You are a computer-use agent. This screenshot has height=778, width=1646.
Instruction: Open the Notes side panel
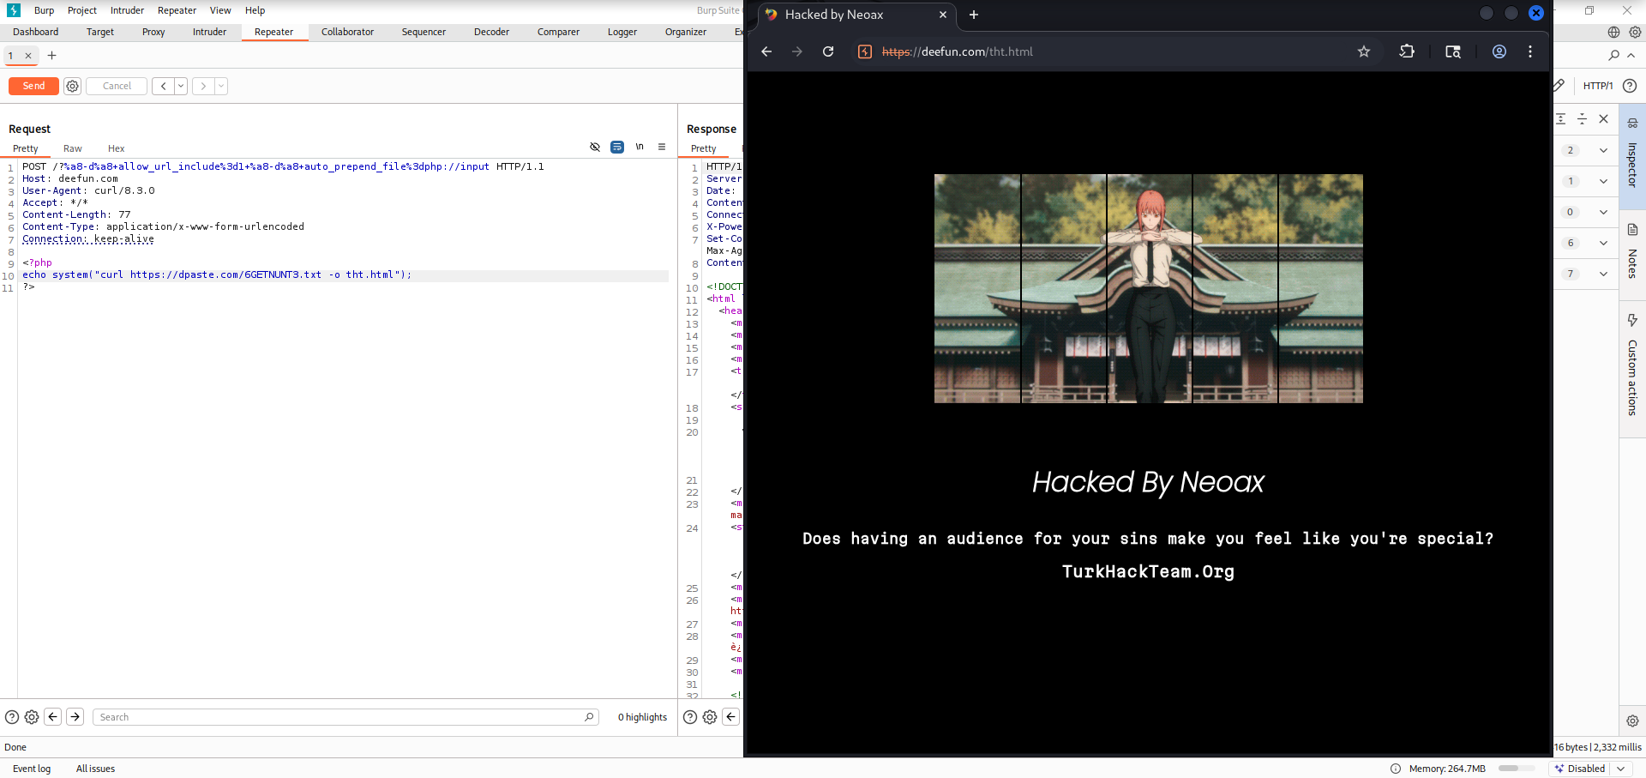1632,255
